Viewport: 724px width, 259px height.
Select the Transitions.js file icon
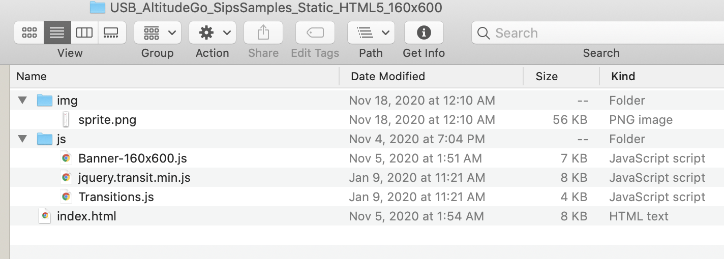(x=66, y=197)
